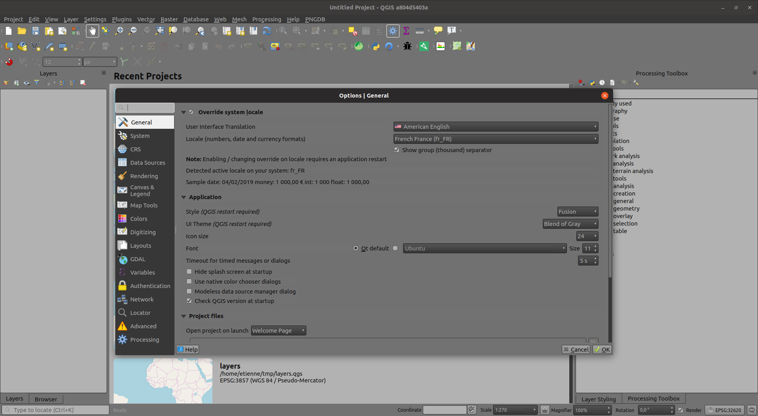Select the Text Annotation tool icon
758x416 pixels.
pos(452,31)
